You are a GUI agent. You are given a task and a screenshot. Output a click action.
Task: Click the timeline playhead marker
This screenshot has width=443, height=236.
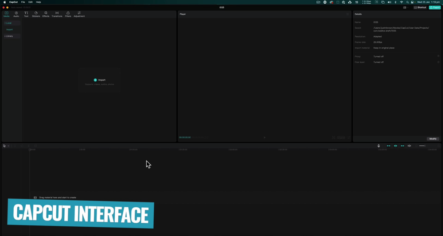(x=30, y=150)
